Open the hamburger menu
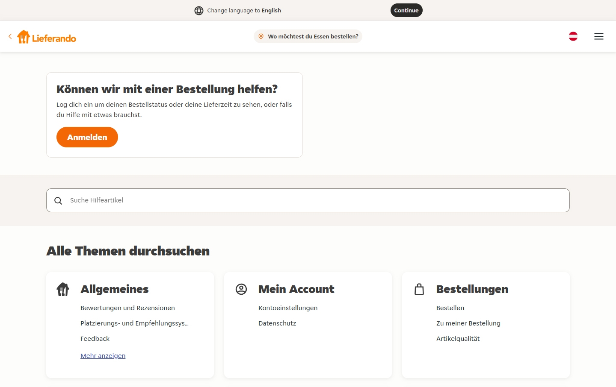The height and width of the screenshot is (387, 616). tap(598, 37)
